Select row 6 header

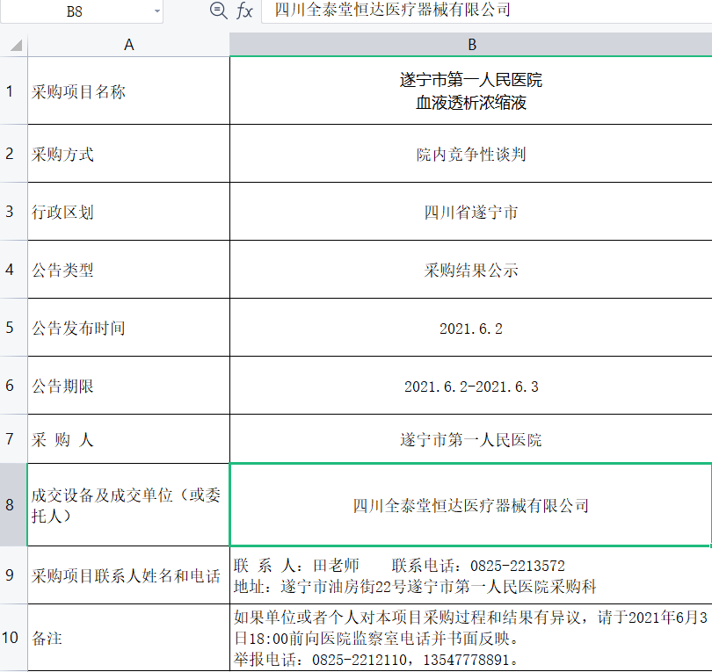click(x=13, y=386)
